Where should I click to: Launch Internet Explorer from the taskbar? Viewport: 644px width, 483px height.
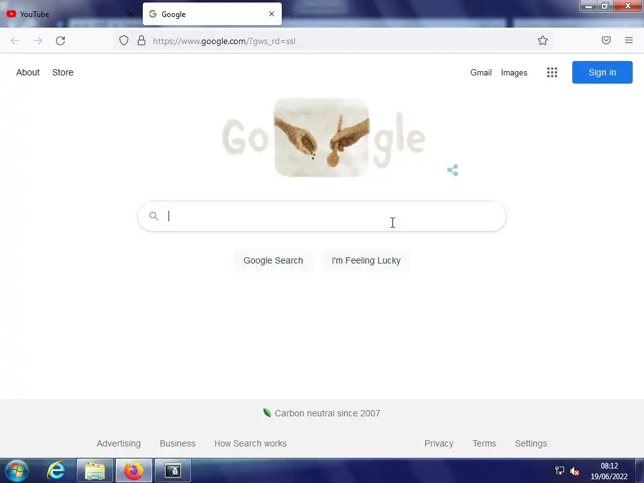click(x=55, y=470)
